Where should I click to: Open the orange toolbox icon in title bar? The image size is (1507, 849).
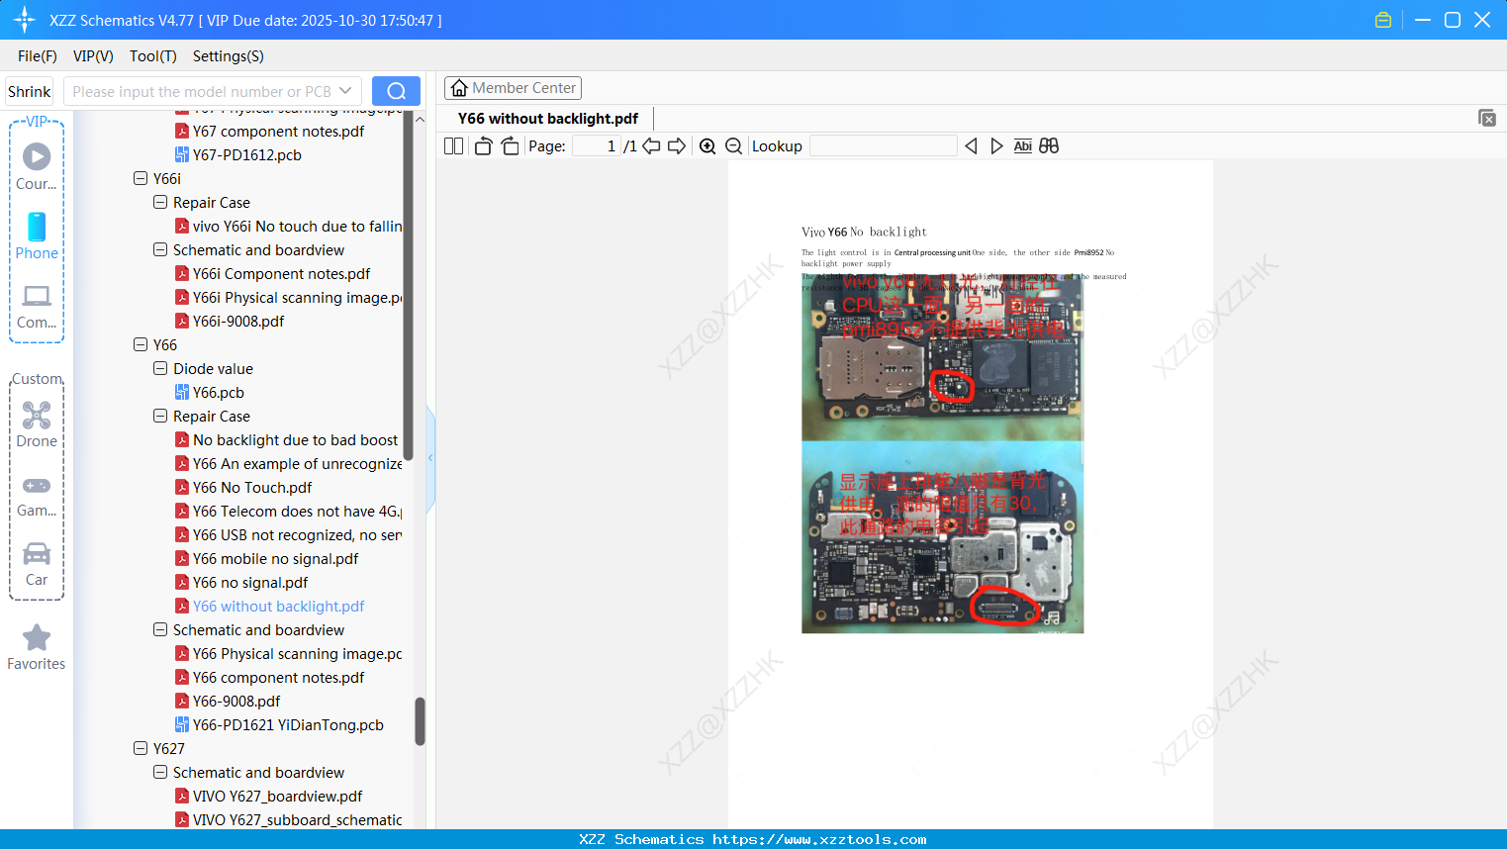point(1383,20)
